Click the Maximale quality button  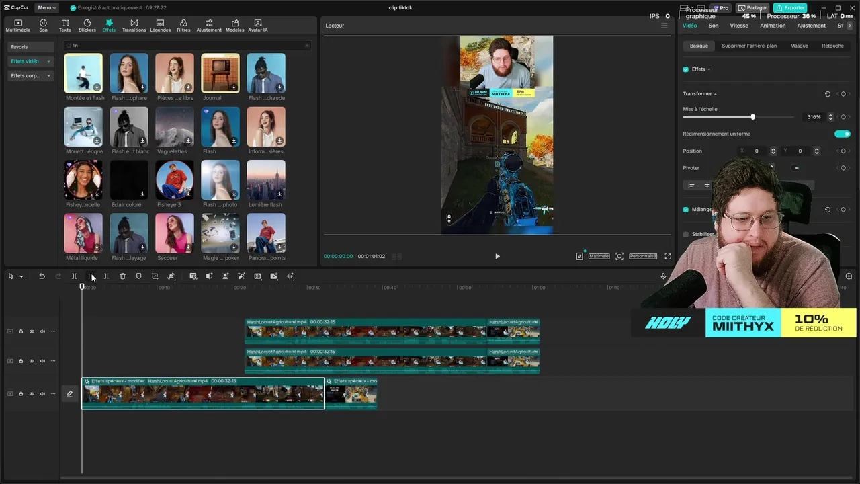pos(599,256)
